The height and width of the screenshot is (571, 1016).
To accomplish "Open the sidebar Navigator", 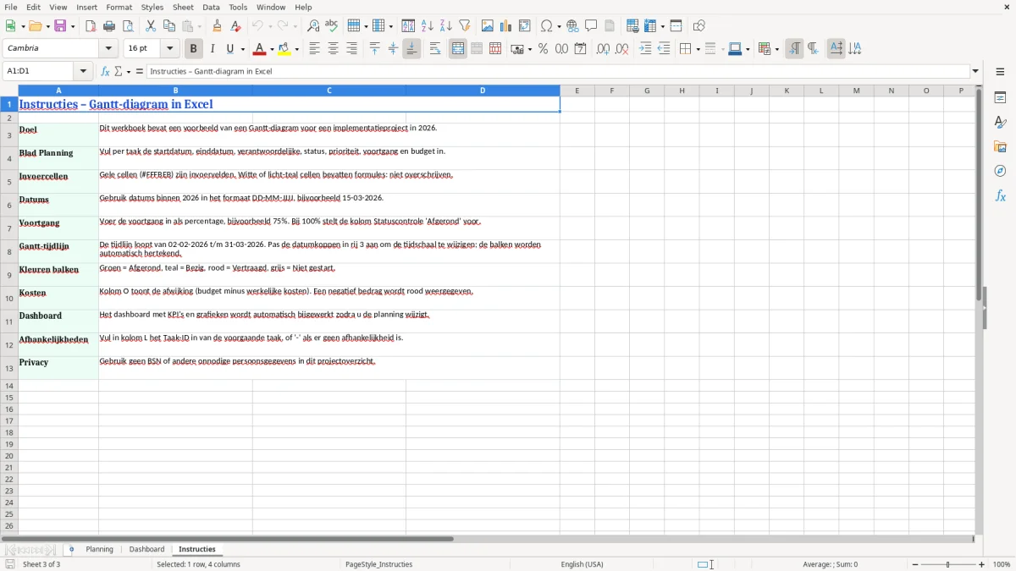I will 1000,171.
